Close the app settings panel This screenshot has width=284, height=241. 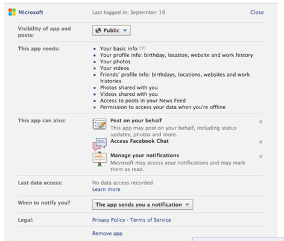click(x=257, y=12)
